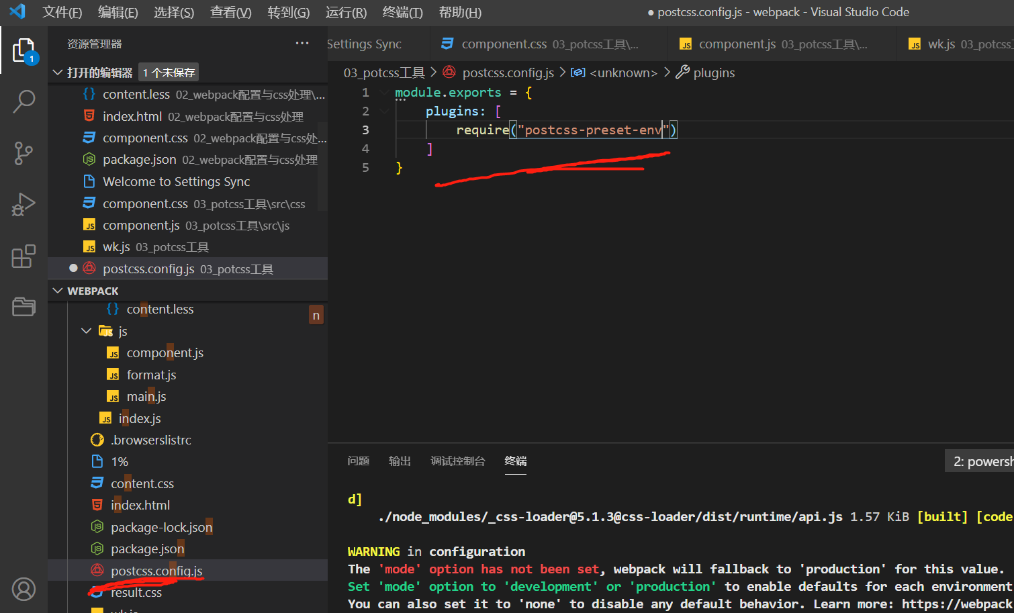Click the '1 个未保存' unsaved indicator
This screenshot has width=1014, height=613.
168,72
